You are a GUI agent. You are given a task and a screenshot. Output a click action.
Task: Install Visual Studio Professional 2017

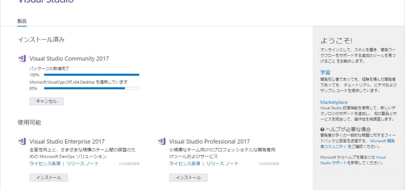coord(188,178)
